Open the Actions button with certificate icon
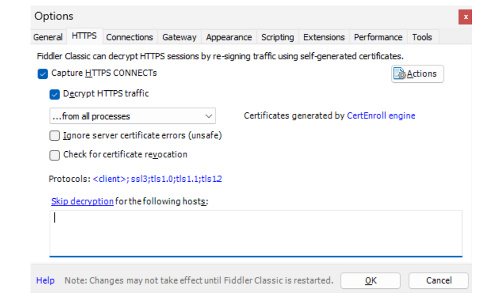This screenshot has height=299, width=501. 417,74
